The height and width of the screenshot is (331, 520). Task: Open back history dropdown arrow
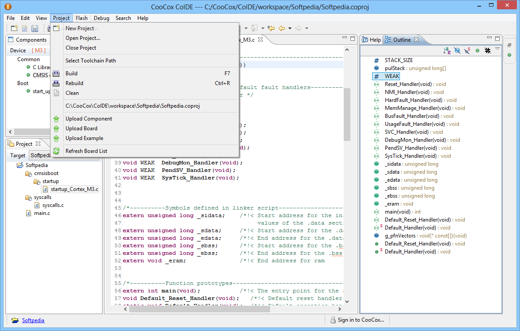pyautogui.click(x=290, y=28)
